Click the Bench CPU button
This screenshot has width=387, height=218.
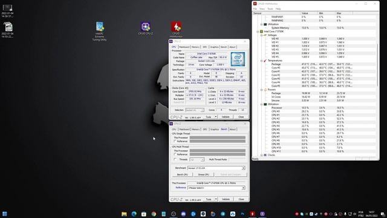[x=183, y=175]
